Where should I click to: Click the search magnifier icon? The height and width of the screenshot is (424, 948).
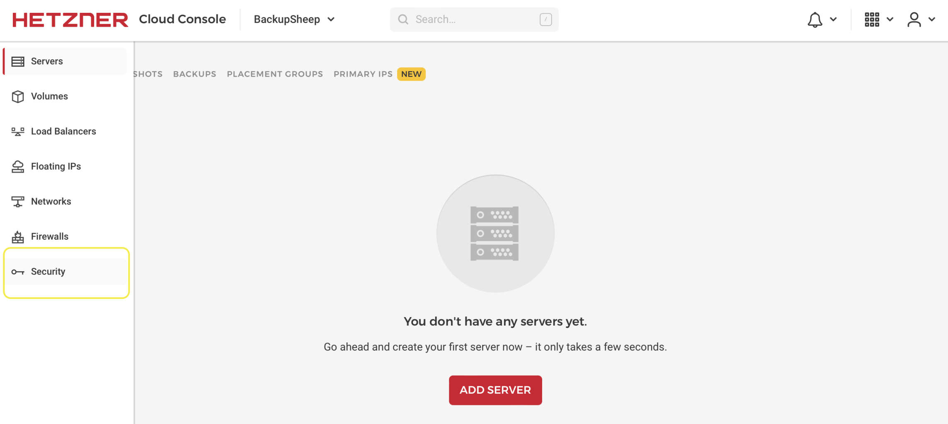coord(403,19)
